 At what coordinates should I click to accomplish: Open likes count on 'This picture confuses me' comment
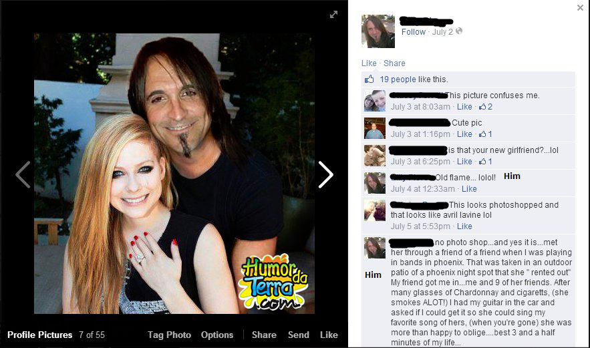[x=486, y=107]
